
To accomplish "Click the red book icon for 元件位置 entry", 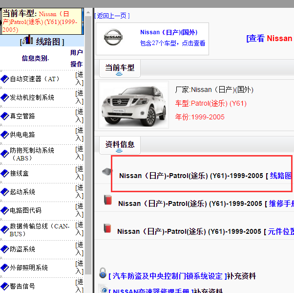I will click(107, 228).
